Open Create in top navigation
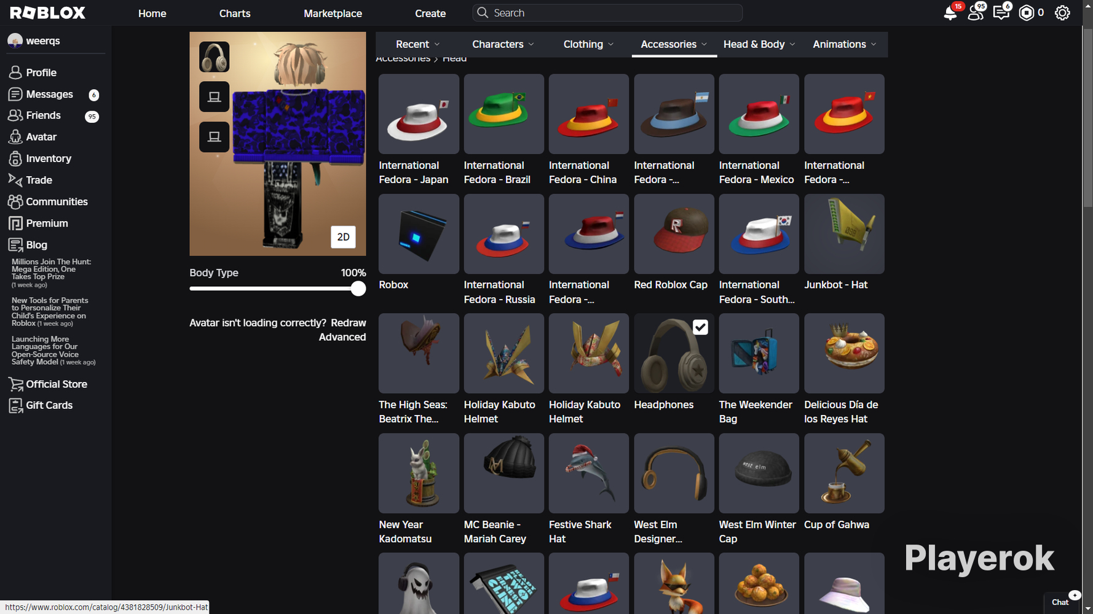This screenshot has width=1093, height=614. coord(430,13)
